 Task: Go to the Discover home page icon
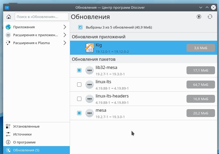(9, 17)
